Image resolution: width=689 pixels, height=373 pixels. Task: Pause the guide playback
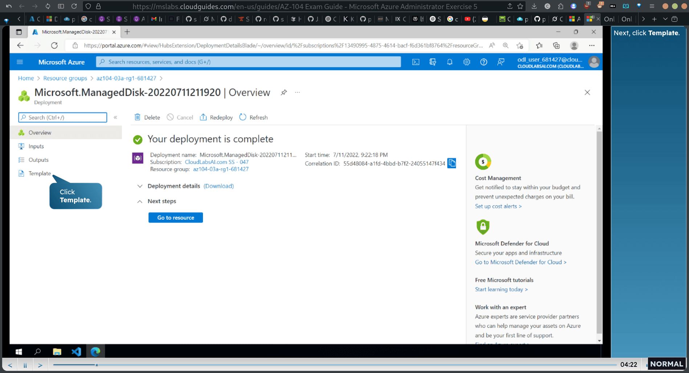pos(25,365)
